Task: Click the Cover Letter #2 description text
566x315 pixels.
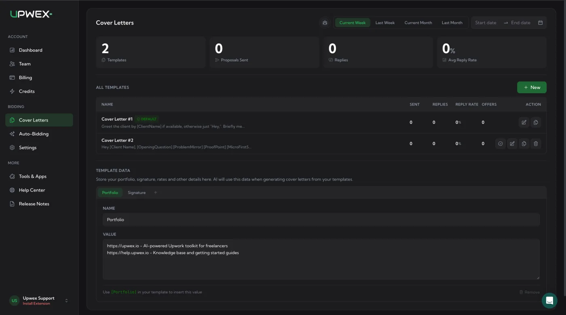Action: pyautogui.click(x=176, y=147)
